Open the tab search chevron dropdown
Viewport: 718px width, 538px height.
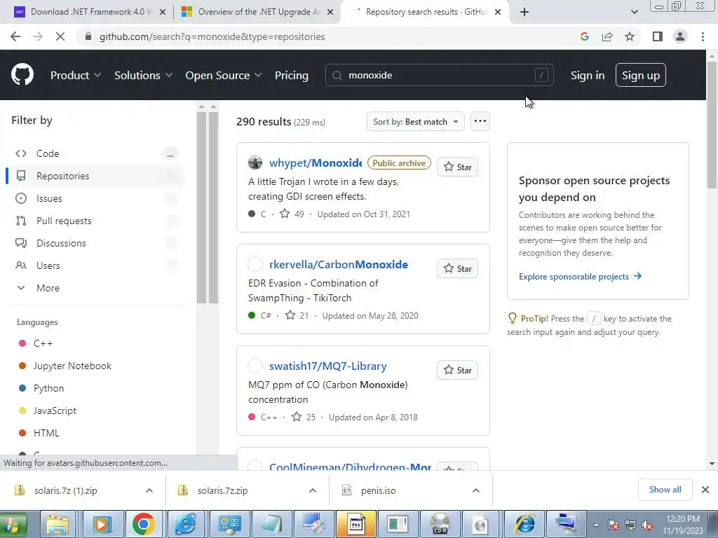(634, 12)
